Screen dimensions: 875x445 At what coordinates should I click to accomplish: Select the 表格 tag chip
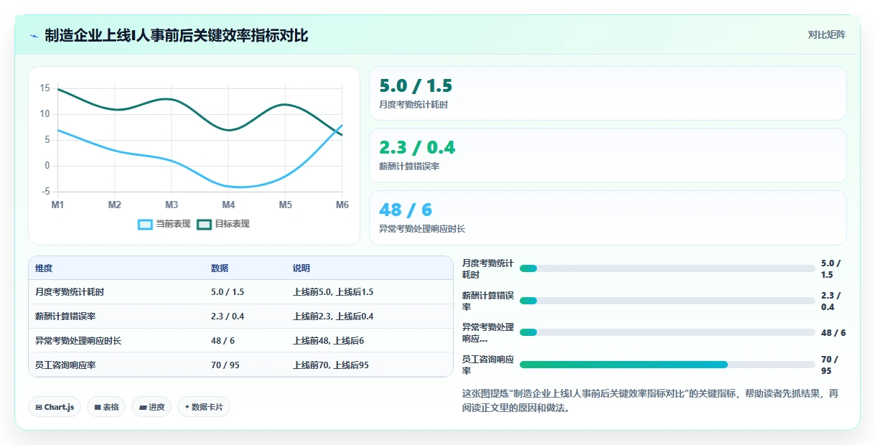pyautogui.click(x=106, y=407)
